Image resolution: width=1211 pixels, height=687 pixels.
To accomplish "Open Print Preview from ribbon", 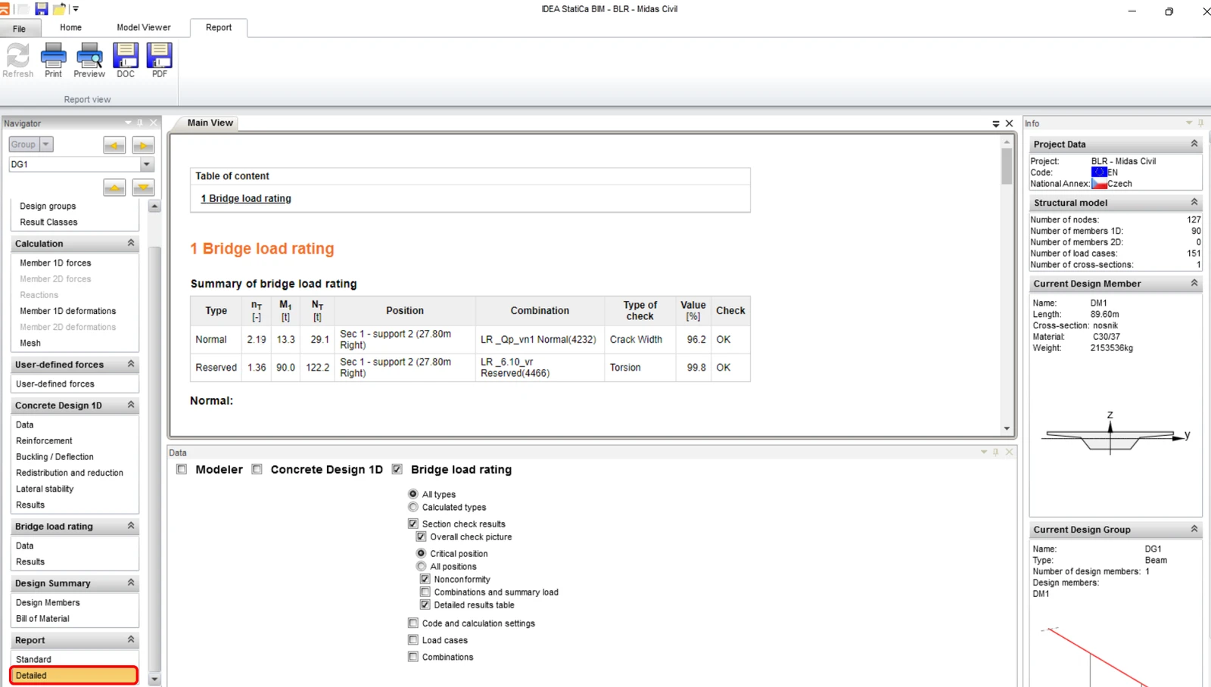I will pos(89,61).
